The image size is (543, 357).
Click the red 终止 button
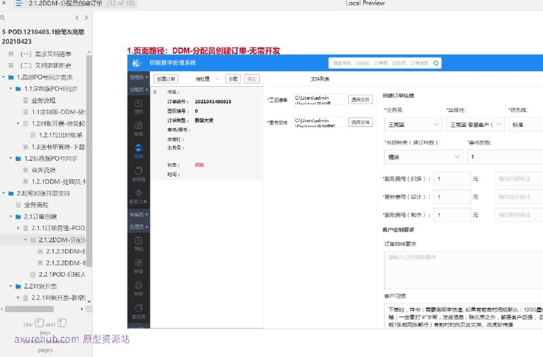pos(252,79)
